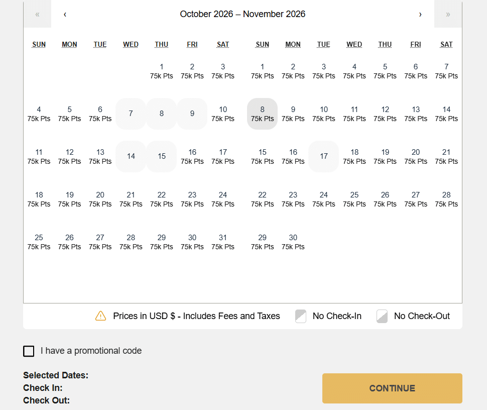Advance to next month using single right arrow
This screenshot has width=487, height=410.
pyautogui.click(x=420, y=14)
